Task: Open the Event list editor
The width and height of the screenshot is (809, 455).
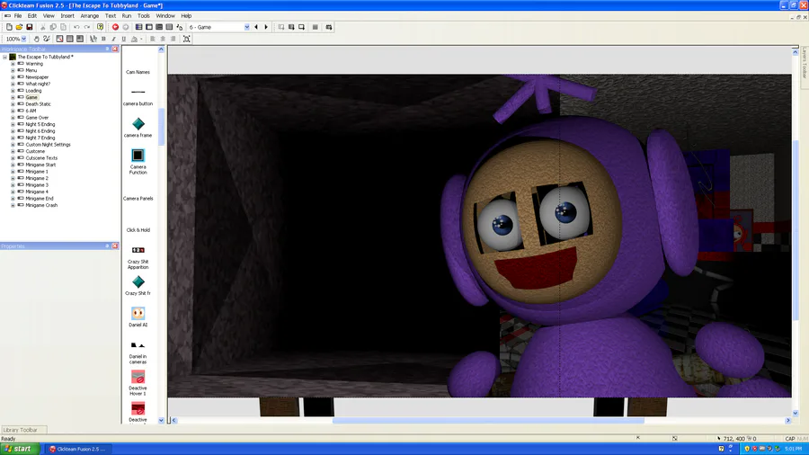Action: 169,27
